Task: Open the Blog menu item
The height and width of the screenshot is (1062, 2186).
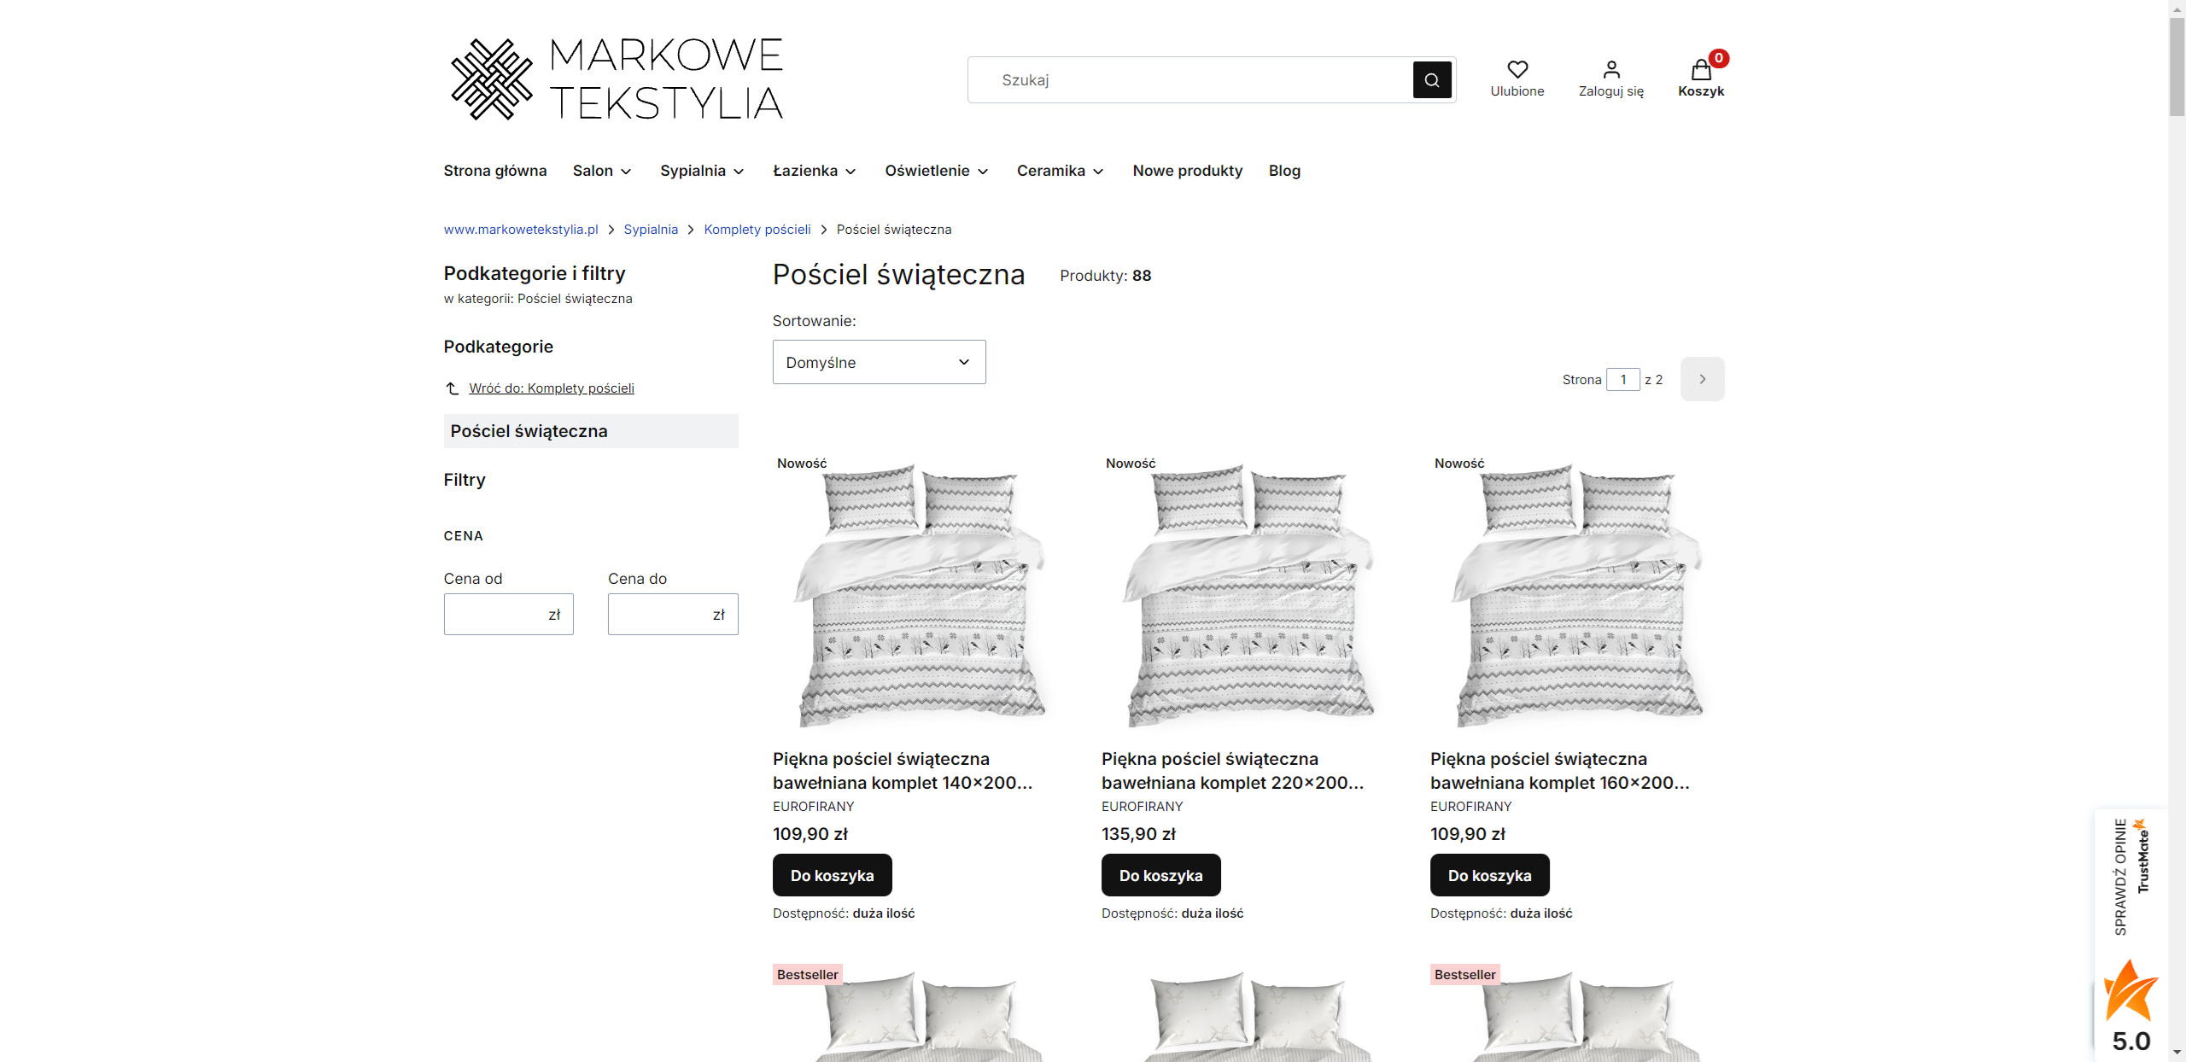Action: pyautogui.click(x=1284, y=171)
